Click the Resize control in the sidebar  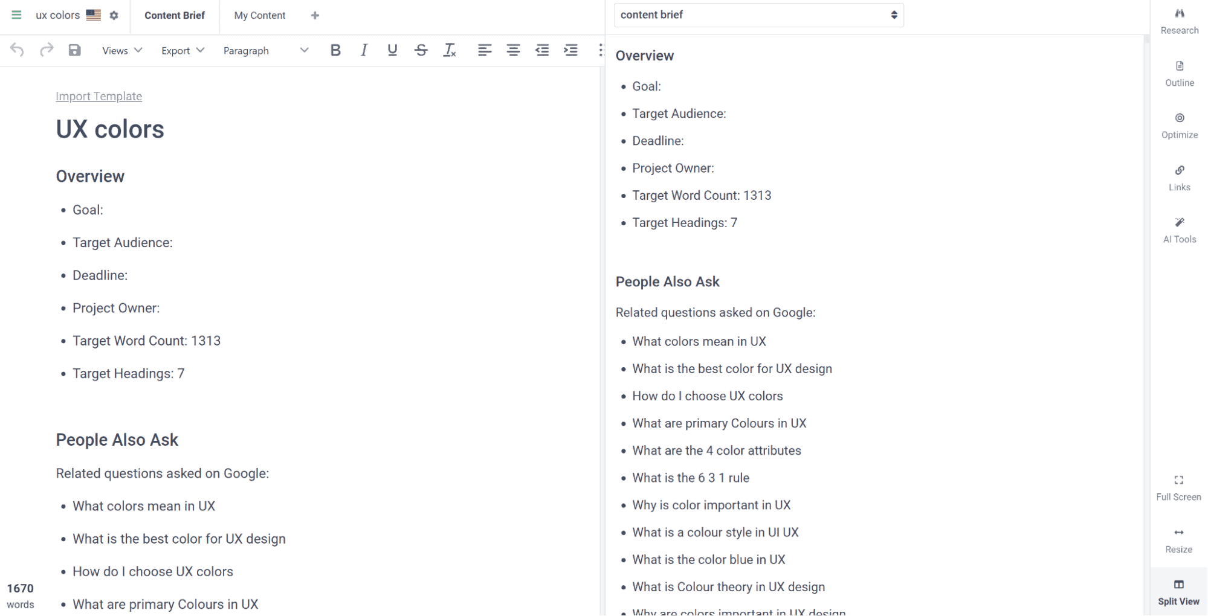[x=1178, y=539]
